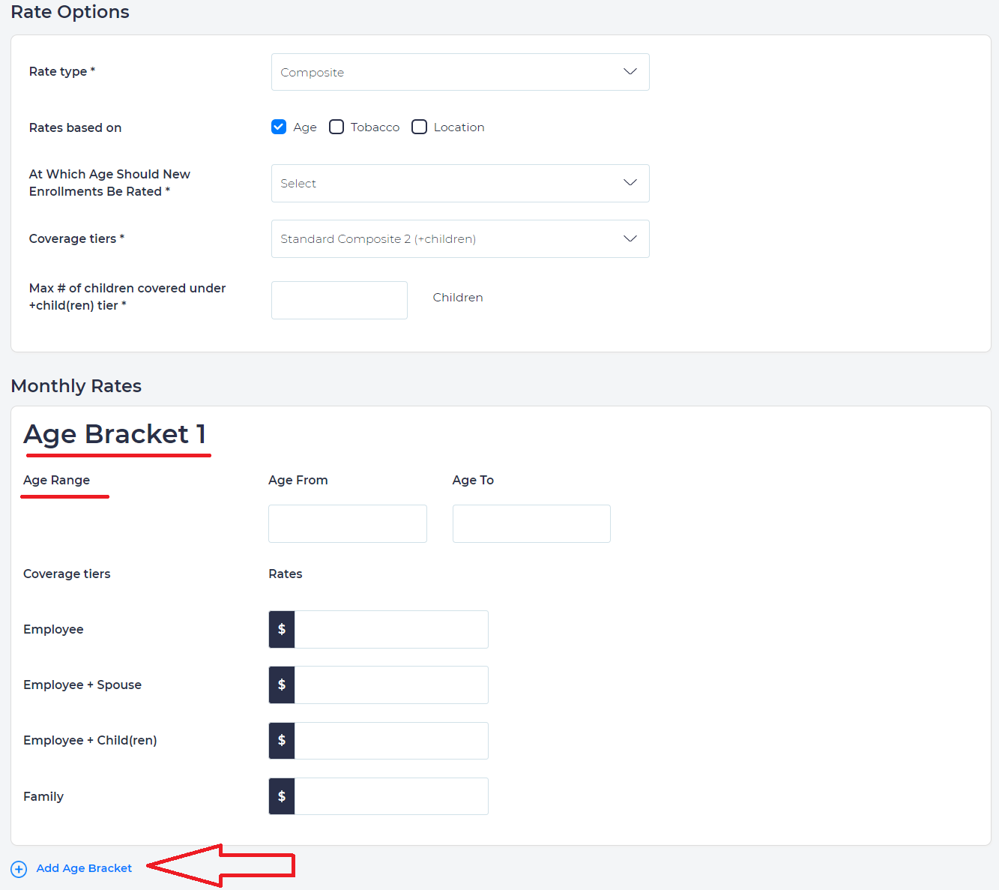This screenshot has width=999, height=890.
Task: Expand the enrollment age Select dropdown
Action: click(460, 183)
